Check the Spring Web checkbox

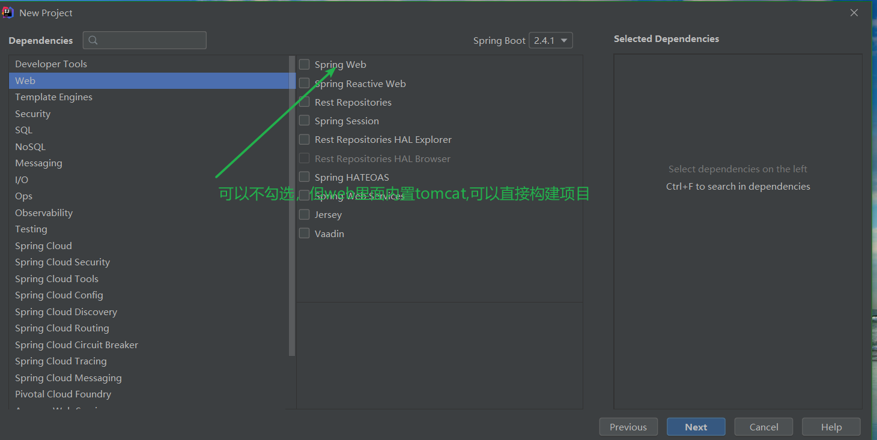(x=305, y=64)
